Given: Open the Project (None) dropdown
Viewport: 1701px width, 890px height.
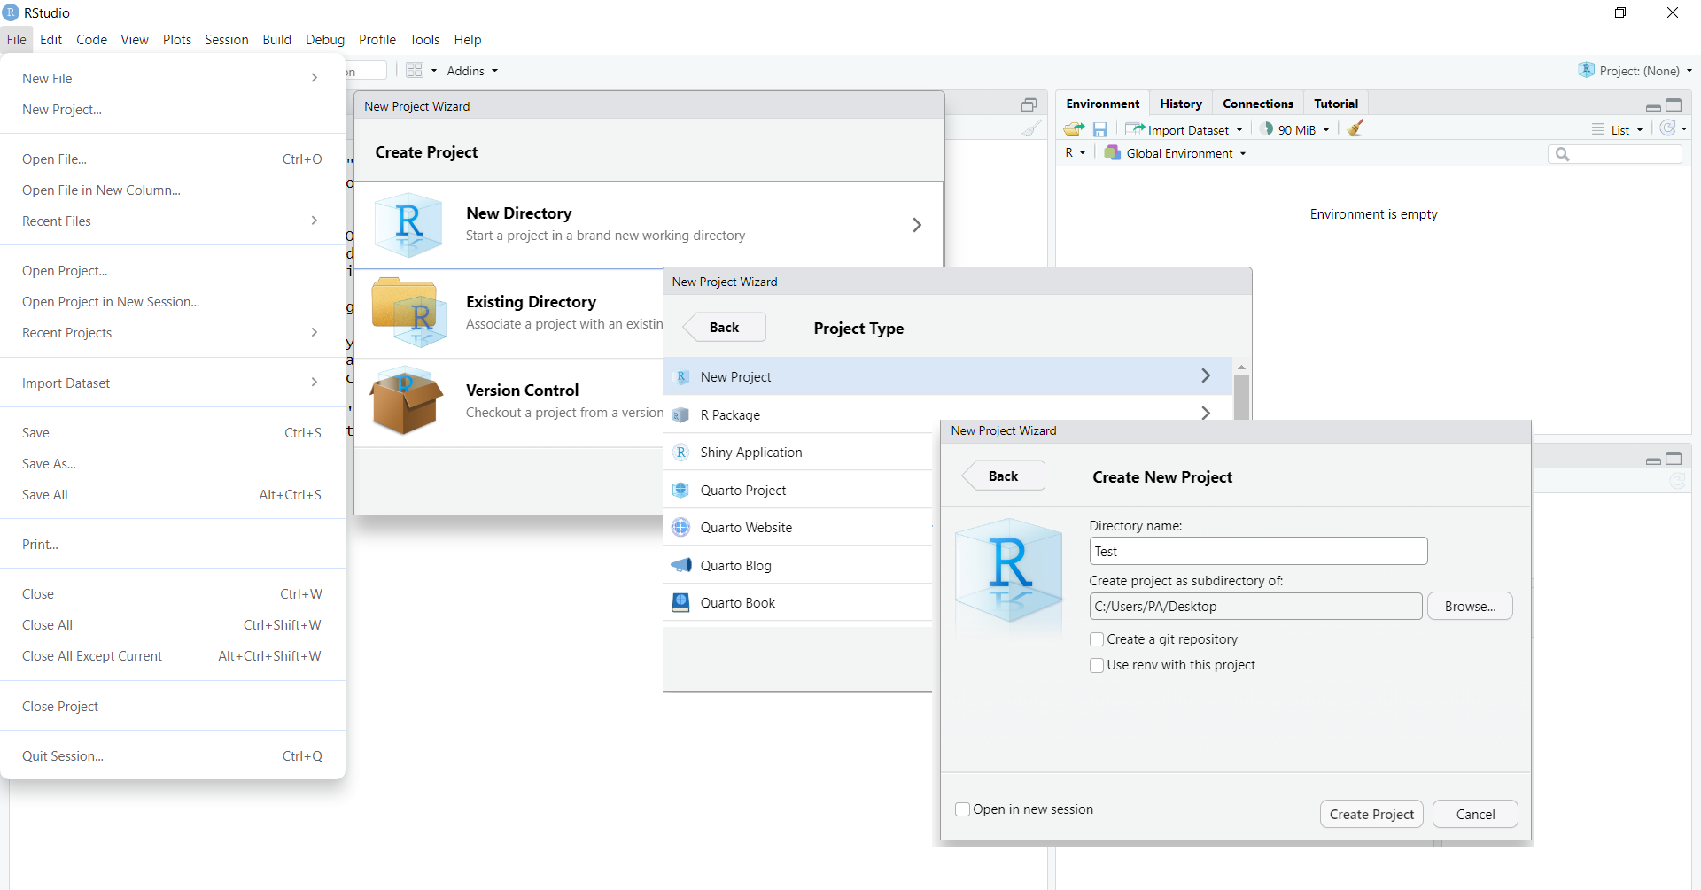Looking at the screenshot, I should (1635, 71).
